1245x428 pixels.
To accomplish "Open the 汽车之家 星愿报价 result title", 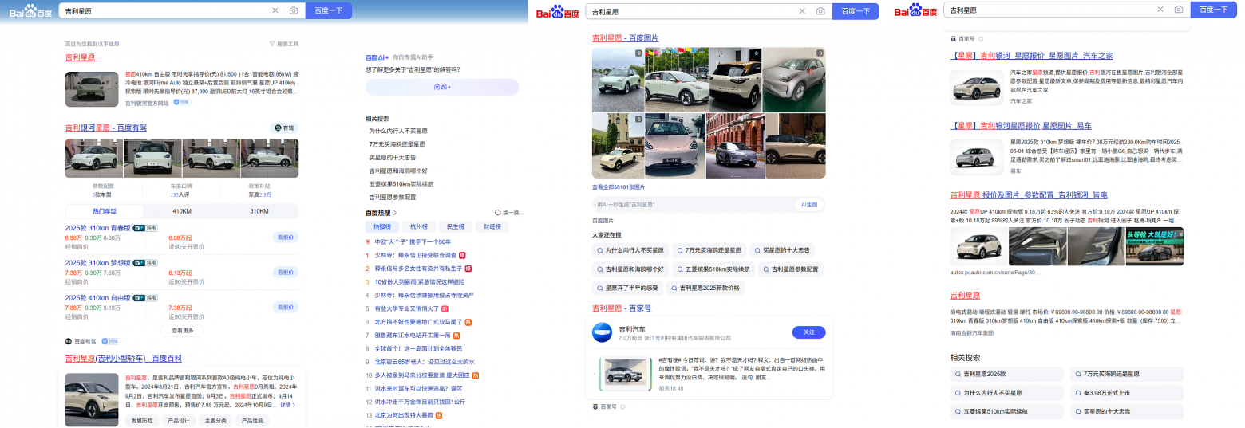I will (x=1031, y=56).
